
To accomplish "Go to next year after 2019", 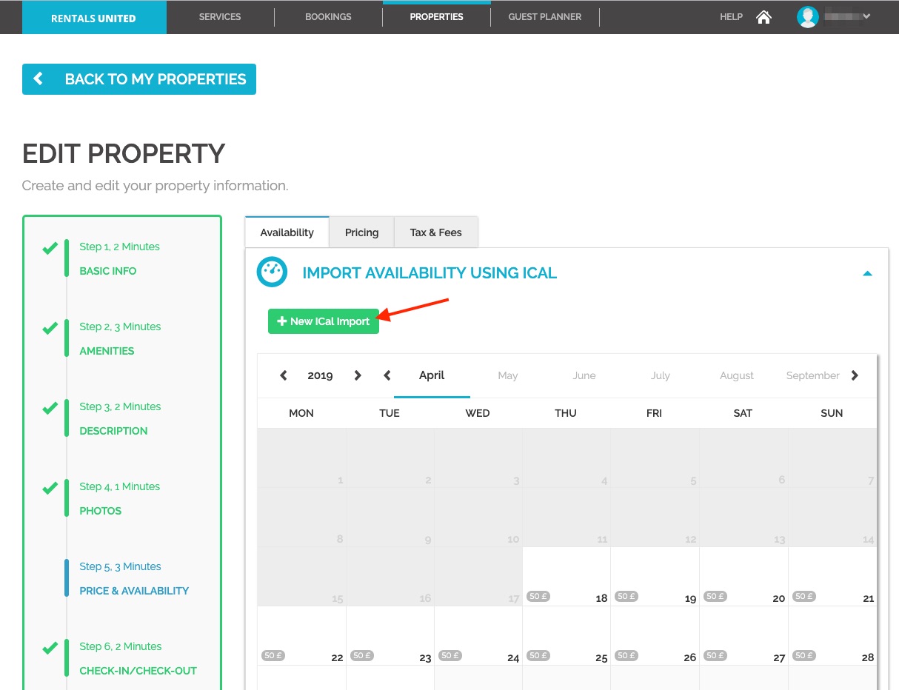I will (x=358, y=375).
